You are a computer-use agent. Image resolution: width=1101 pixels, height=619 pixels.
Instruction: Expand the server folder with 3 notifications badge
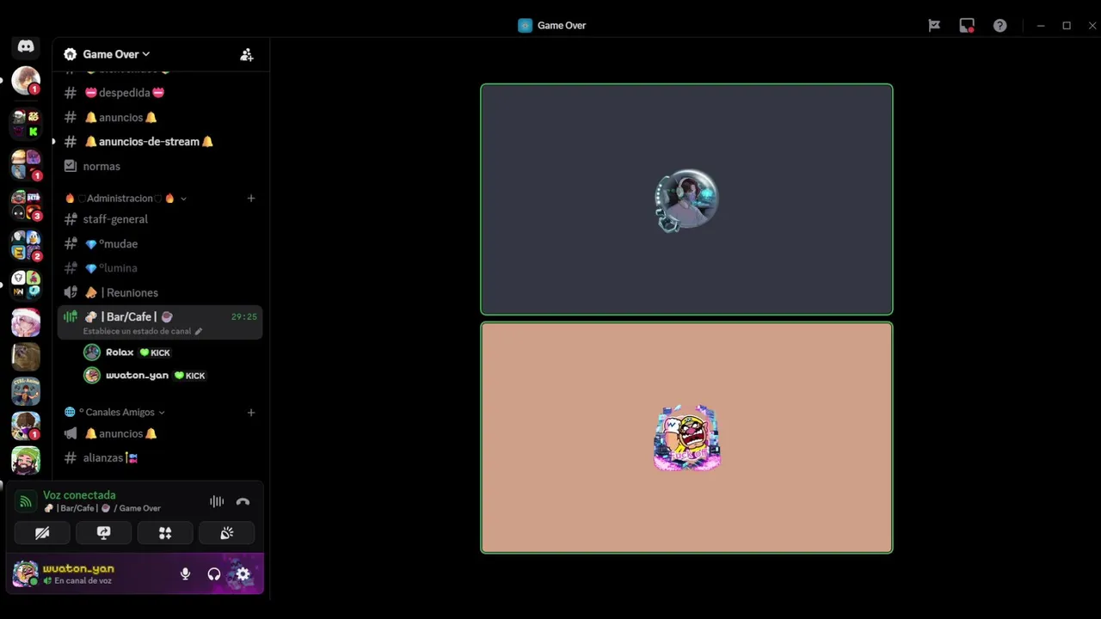point(26,205)
